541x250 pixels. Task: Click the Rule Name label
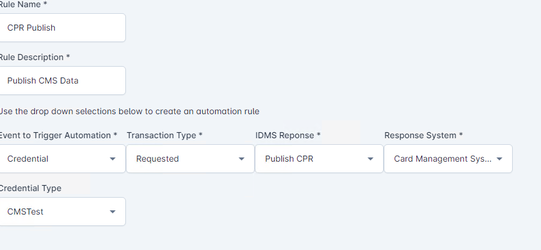pyautogui.click(x=24, y=4)
